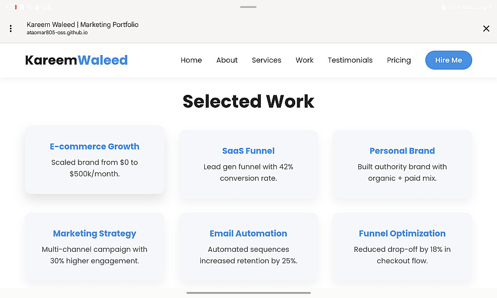This screenshot has width=497, height=298.
Task: Open the three-dot browser menu
Action: pyautogui.click(x=10, y=29)
